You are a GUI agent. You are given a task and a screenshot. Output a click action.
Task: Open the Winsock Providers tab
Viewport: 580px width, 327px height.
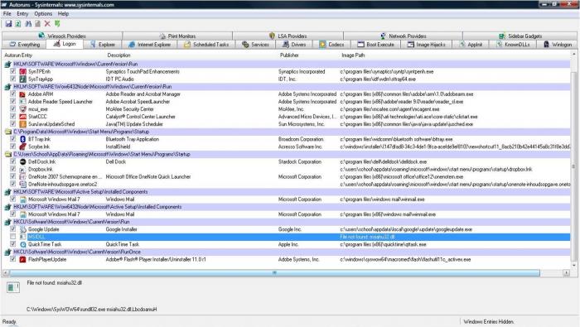coord(62,36)
